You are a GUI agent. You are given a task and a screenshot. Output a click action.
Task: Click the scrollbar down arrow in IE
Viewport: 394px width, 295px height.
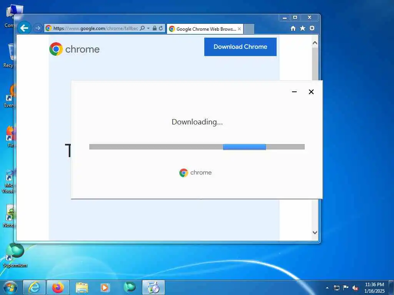pyautogui.click(x=315, y=232)
